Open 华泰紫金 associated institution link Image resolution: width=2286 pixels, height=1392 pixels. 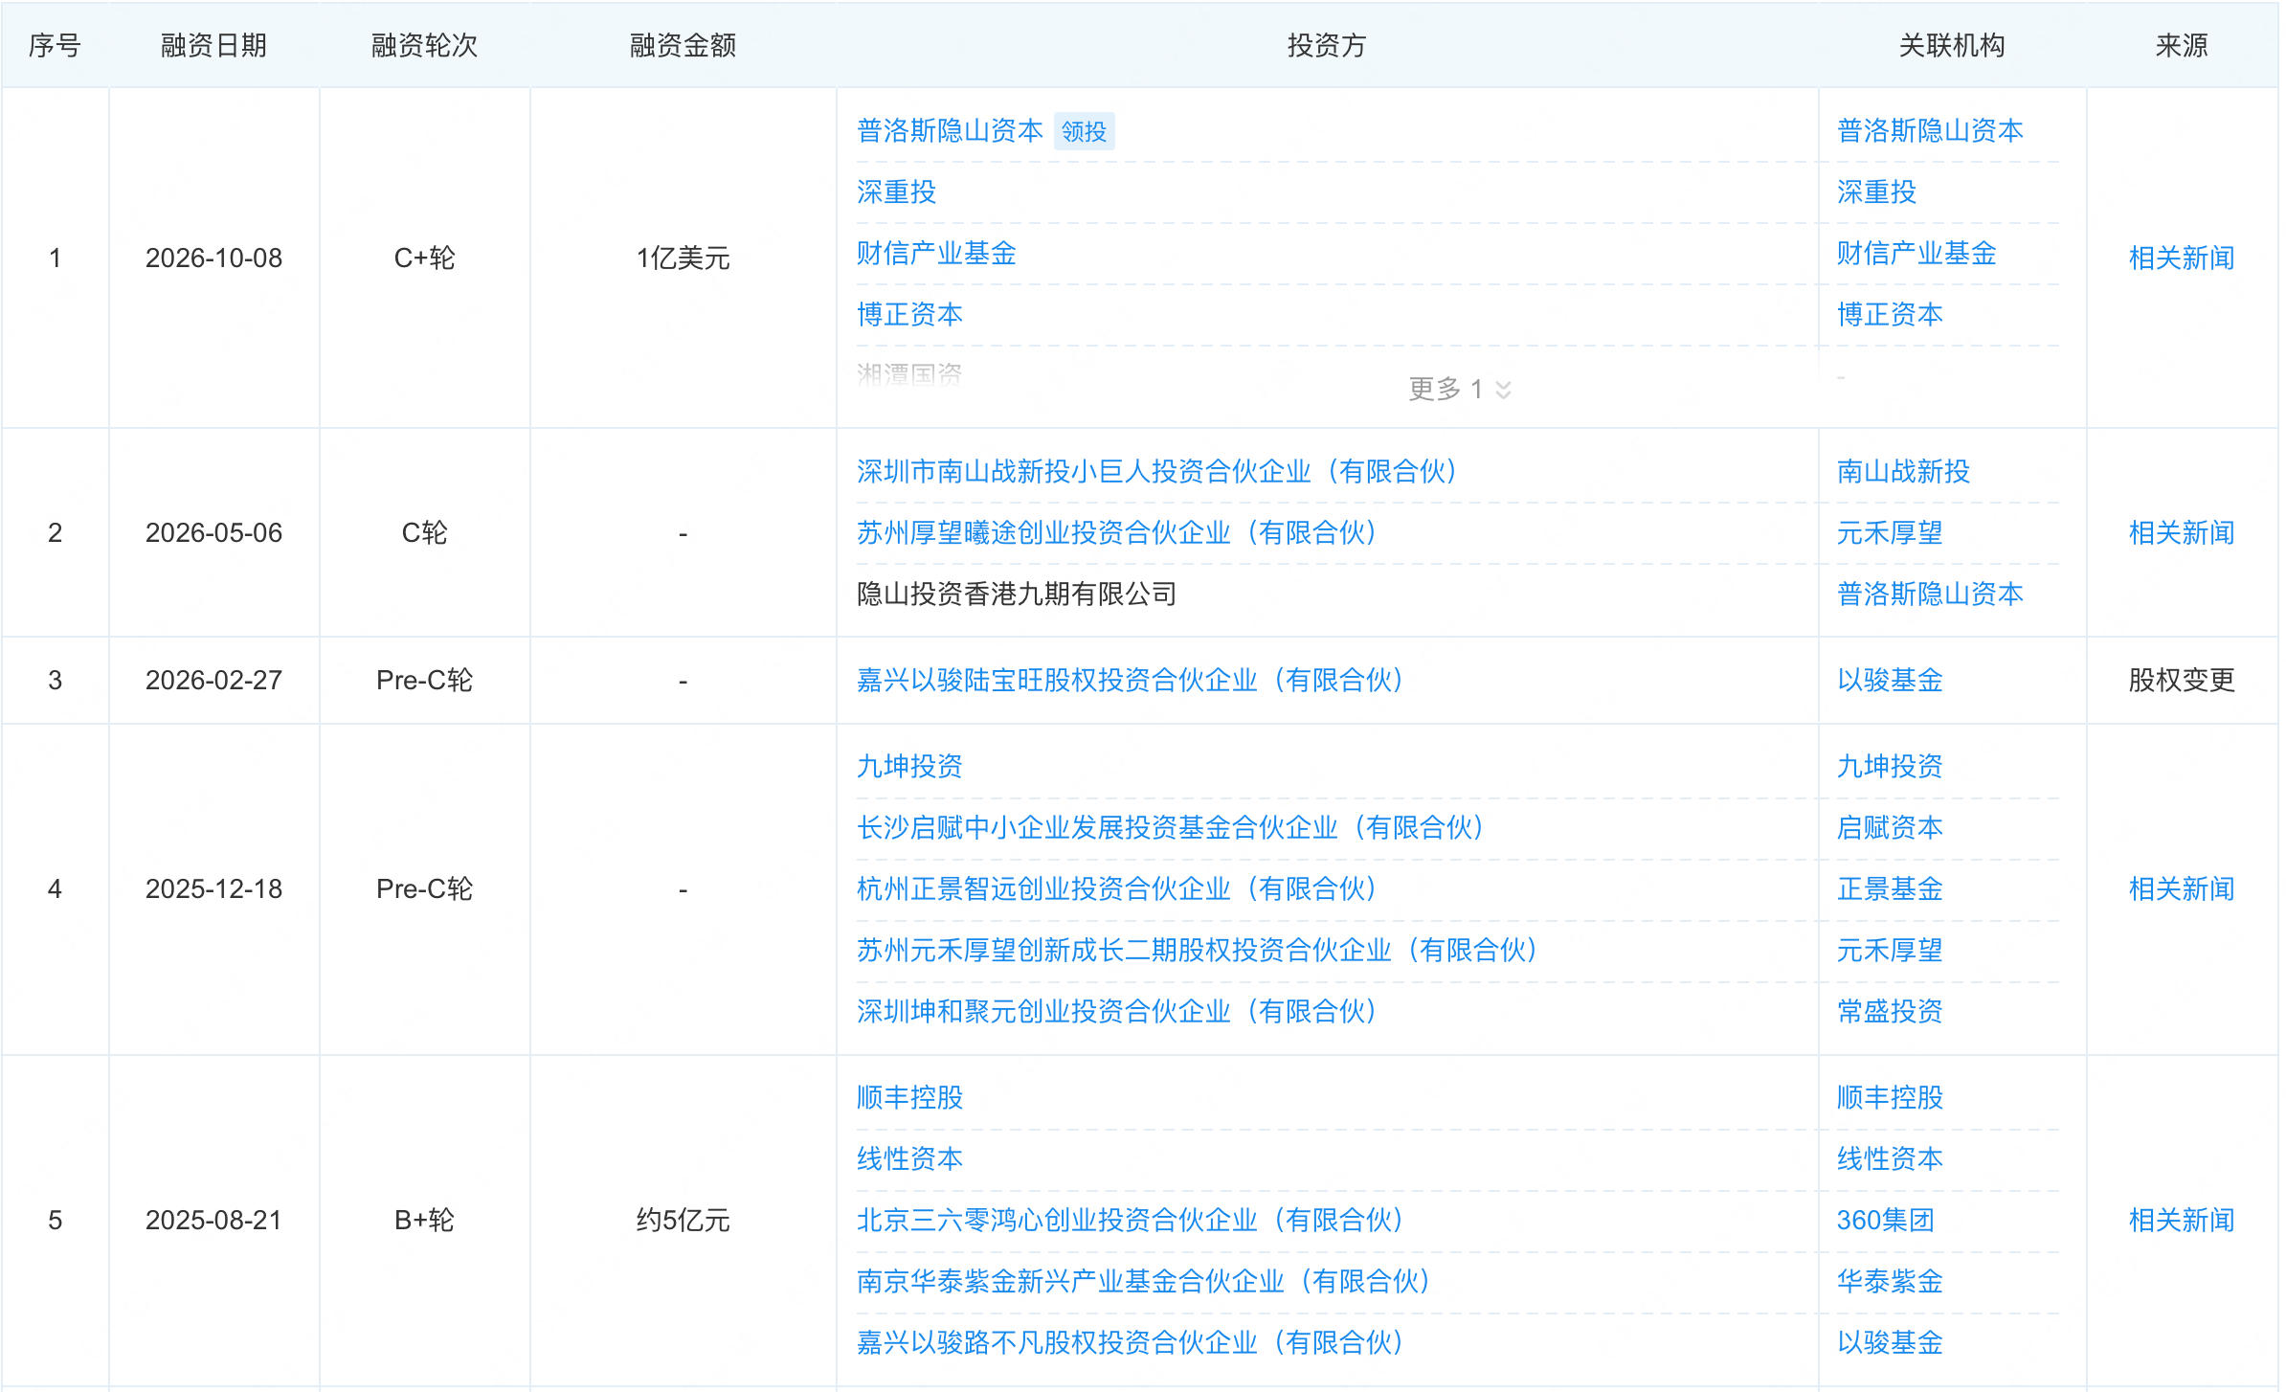[1890, 1281]
